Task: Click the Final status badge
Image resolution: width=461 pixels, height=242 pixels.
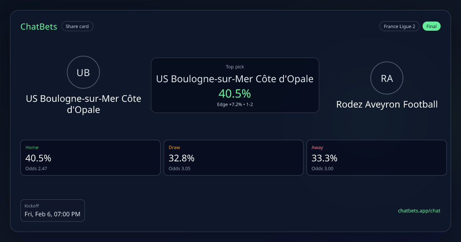Action: point(431,27)
